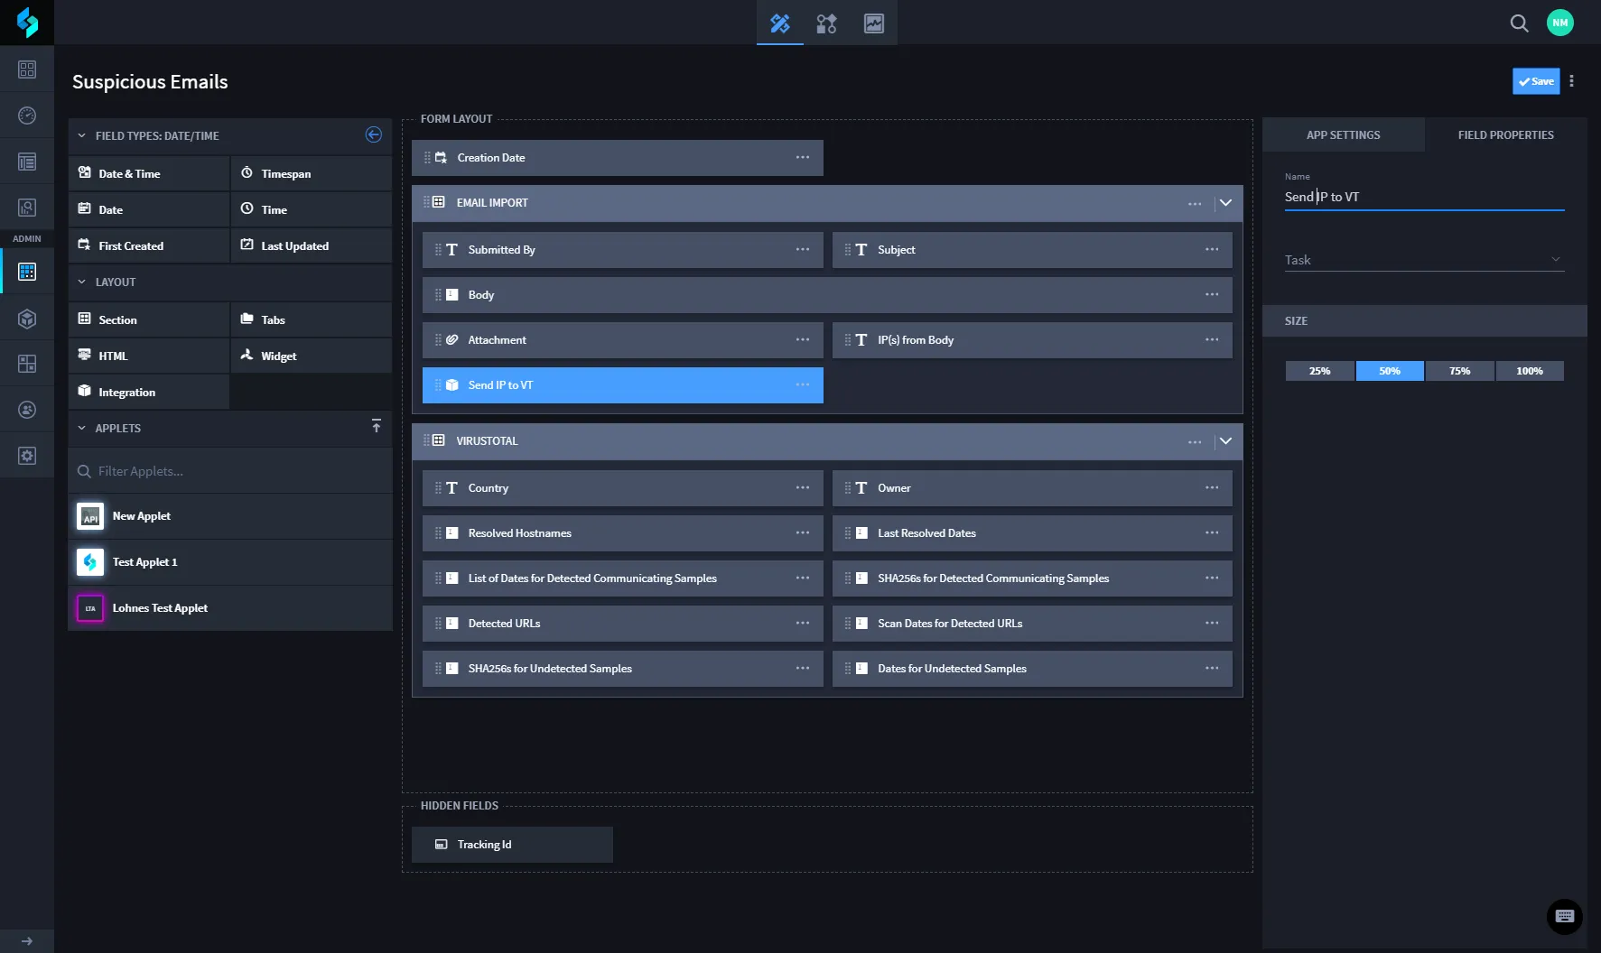Image resolution: width=1601 pixels, height=953 pixels.
Task: Open the global search magnifier icon
Action: tap(1520, 23)
